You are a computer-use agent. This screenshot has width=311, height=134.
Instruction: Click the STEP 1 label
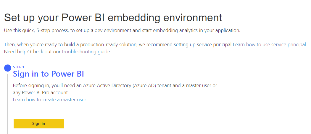(x=19, y=67)
